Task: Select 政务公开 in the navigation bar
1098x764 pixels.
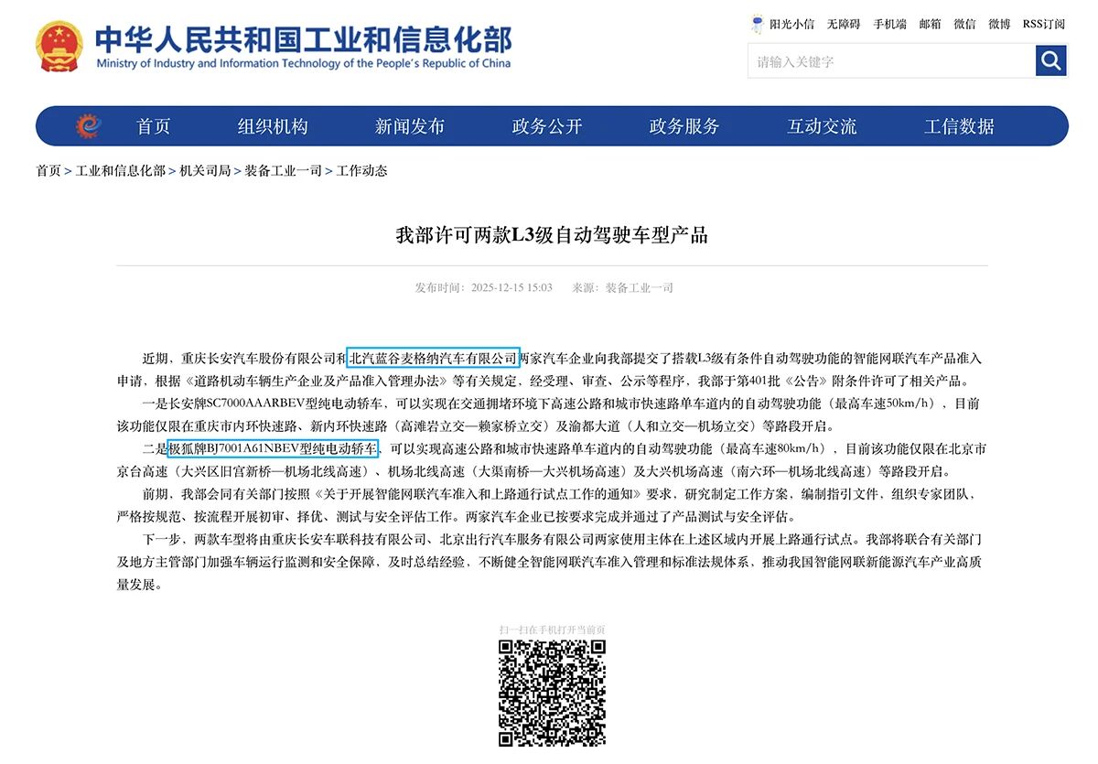Action: click(547, 126)
